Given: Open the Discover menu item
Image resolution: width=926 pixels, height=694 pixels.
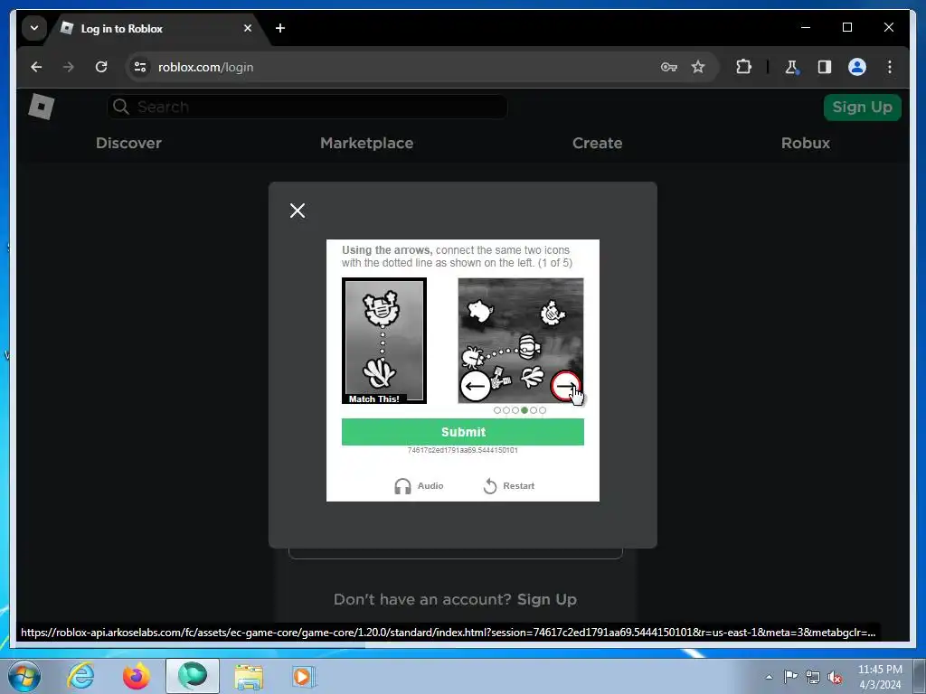Looking at the screenshot, I should click(128, 143).
